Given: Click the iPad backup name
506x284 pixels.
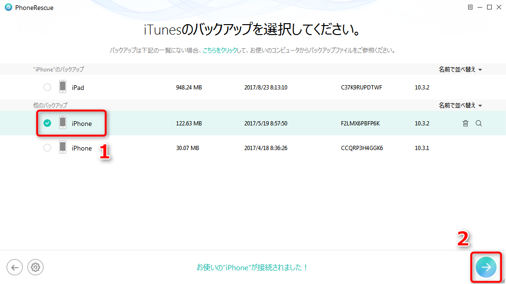Looking at the screenshot, I should (x=78, y=88).
